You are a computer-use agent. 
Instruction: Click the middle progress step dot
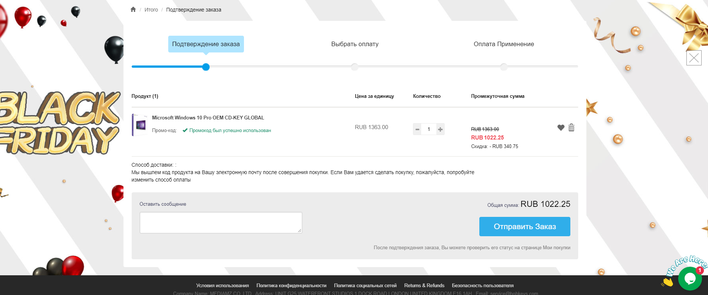coord(355,67)
